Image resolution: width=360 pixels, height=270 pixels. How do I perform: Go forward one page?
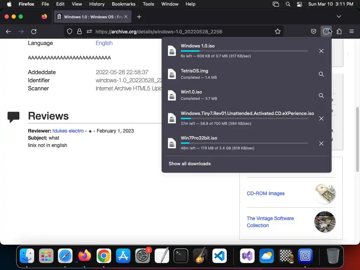(x=21, y=31)
